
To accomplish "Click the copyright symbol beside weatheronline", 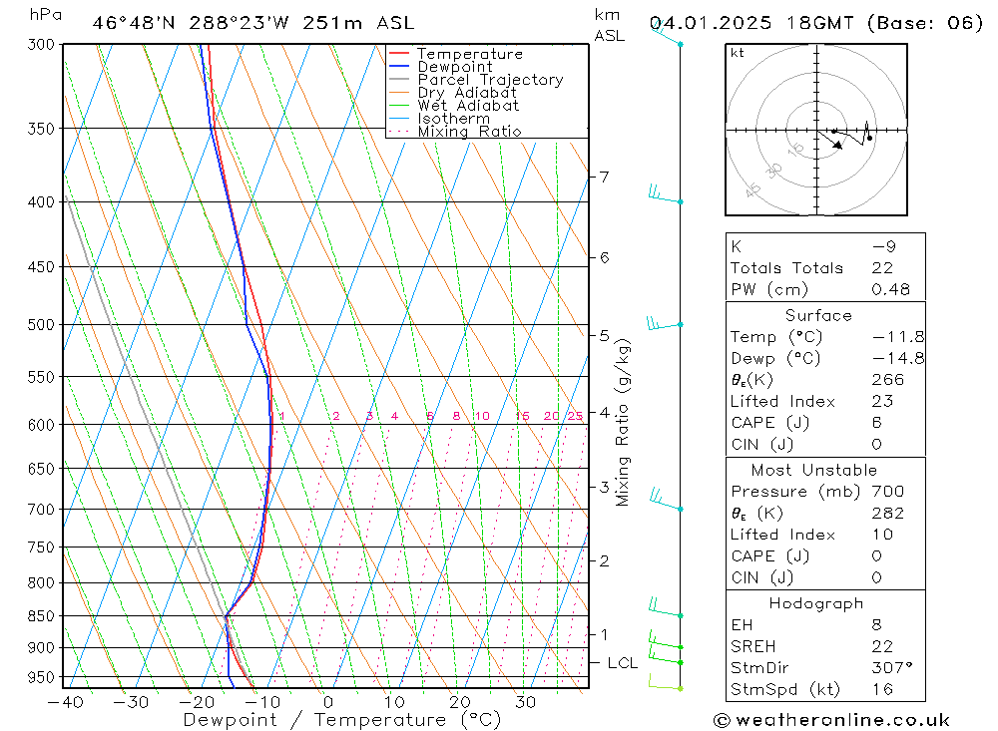I will point(722,720).
